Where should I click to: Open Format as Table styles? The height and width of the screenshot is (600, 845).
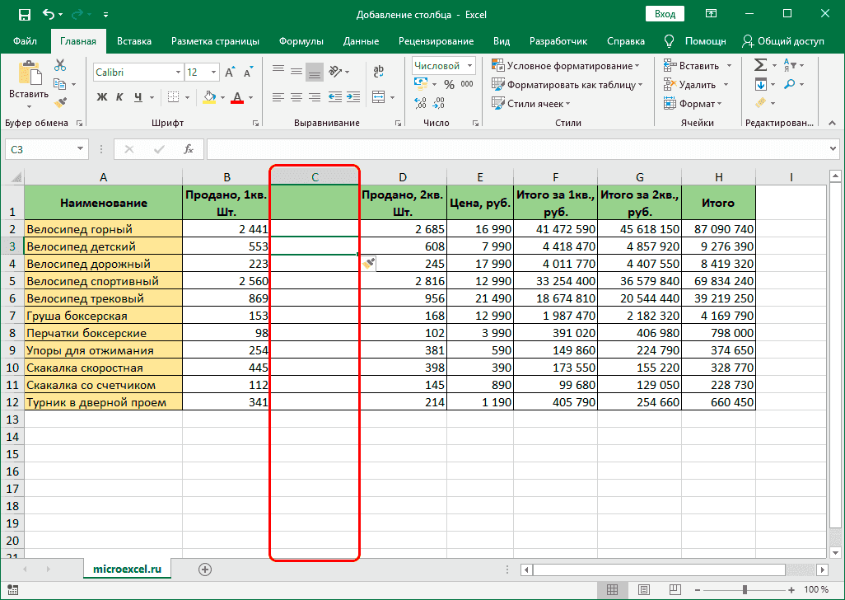553,82
